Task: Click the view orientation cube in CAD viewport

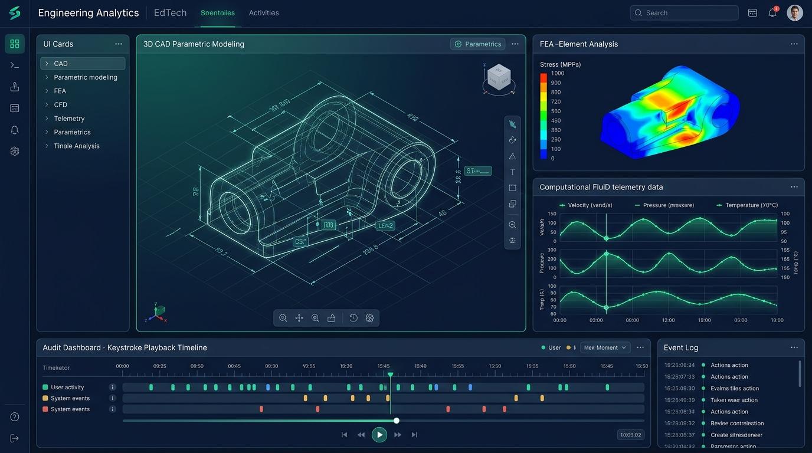Action: [499, 78]
